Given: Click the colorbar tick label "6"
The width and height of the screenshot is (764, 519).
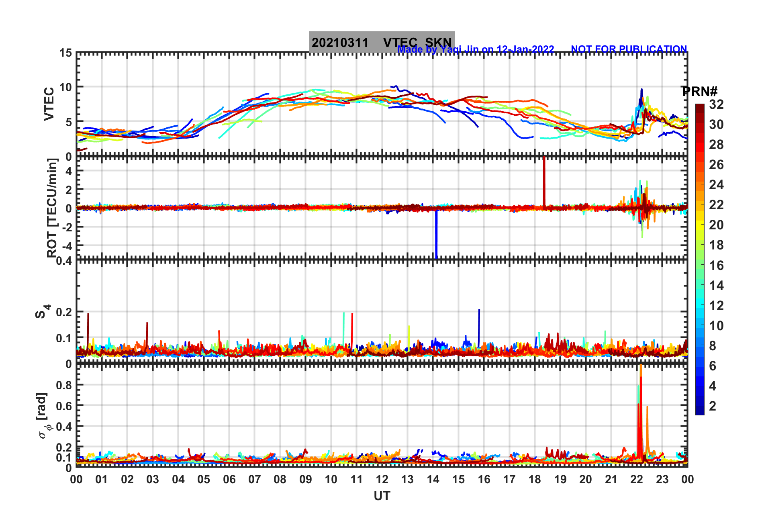Looking at the screenshot, I should click(713, 366).
